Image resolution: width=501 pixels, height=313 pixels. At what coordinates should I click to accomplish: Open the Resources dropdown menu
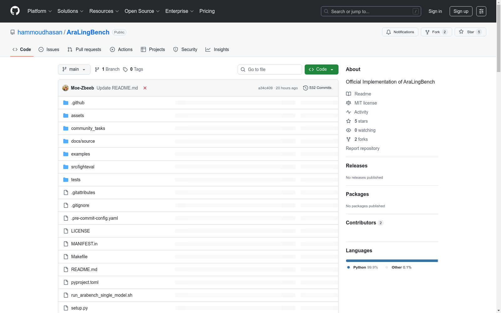click(104, 11)
